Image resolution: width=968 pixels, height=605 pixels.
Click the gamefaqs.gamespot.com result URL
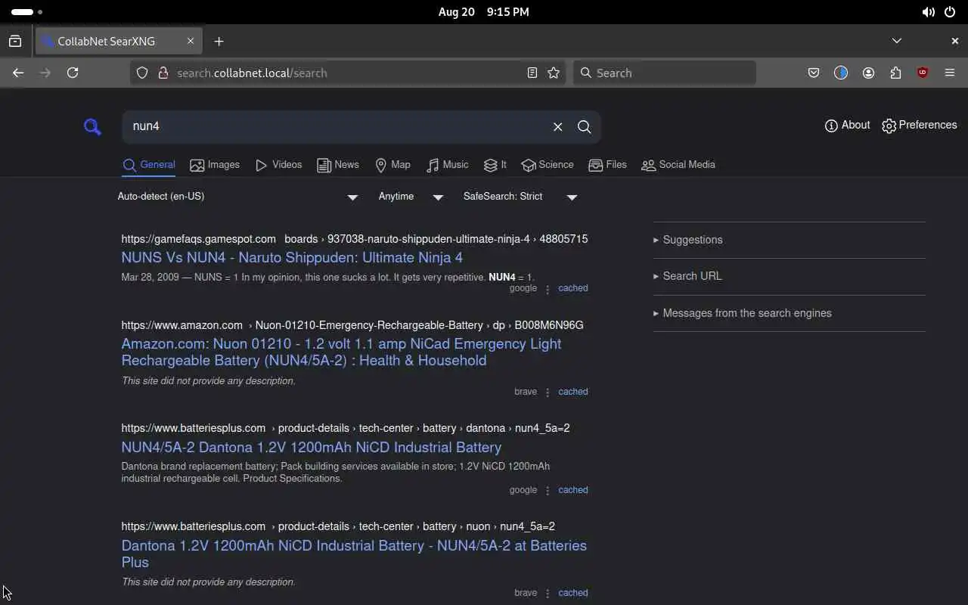click(355, 239)
